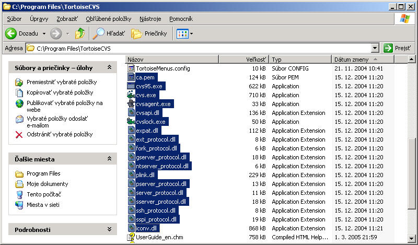418x245 pixels.
Task: Click Kopírovať vybraté položky icon
Action: [19, 93]
